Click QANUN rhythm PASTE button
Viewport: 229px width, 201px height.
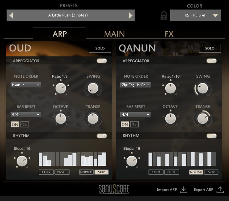tap(172, 172)
